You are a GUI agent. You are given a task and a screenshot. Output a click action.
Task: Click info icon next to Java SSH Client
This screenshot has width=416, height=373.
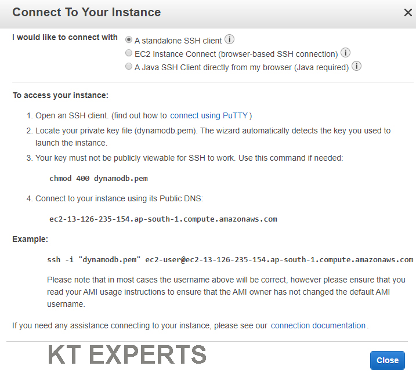(x=356, y=66)
